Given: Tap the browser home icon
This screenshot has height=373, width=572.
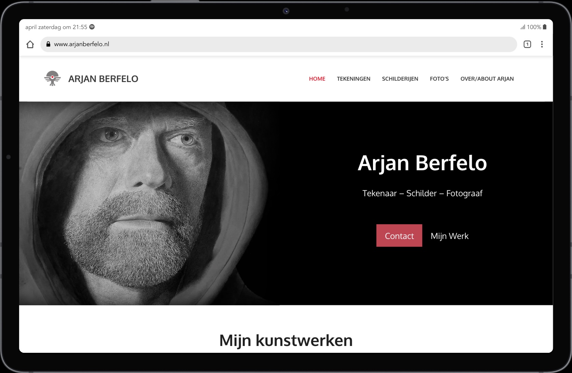Looking at the screenshot, I should (x=30, y=44).
